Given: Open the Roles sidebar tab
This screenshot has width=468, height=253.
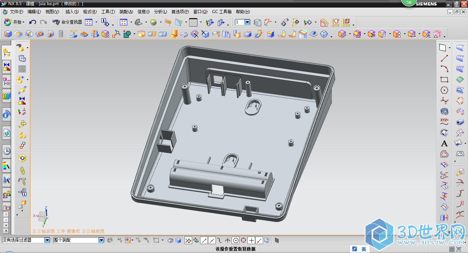Looking at the screenshot, I should 7,195.
